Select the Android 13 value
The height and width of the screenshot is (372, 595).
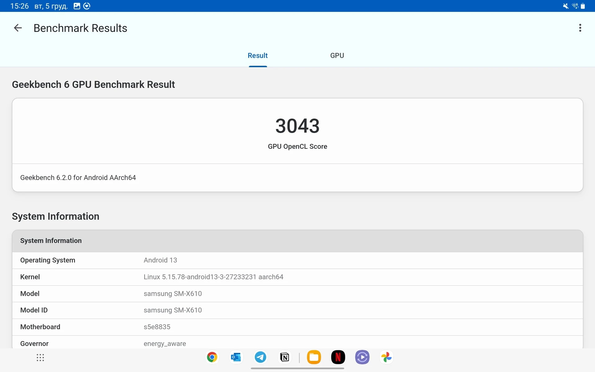tap(160, 260)
